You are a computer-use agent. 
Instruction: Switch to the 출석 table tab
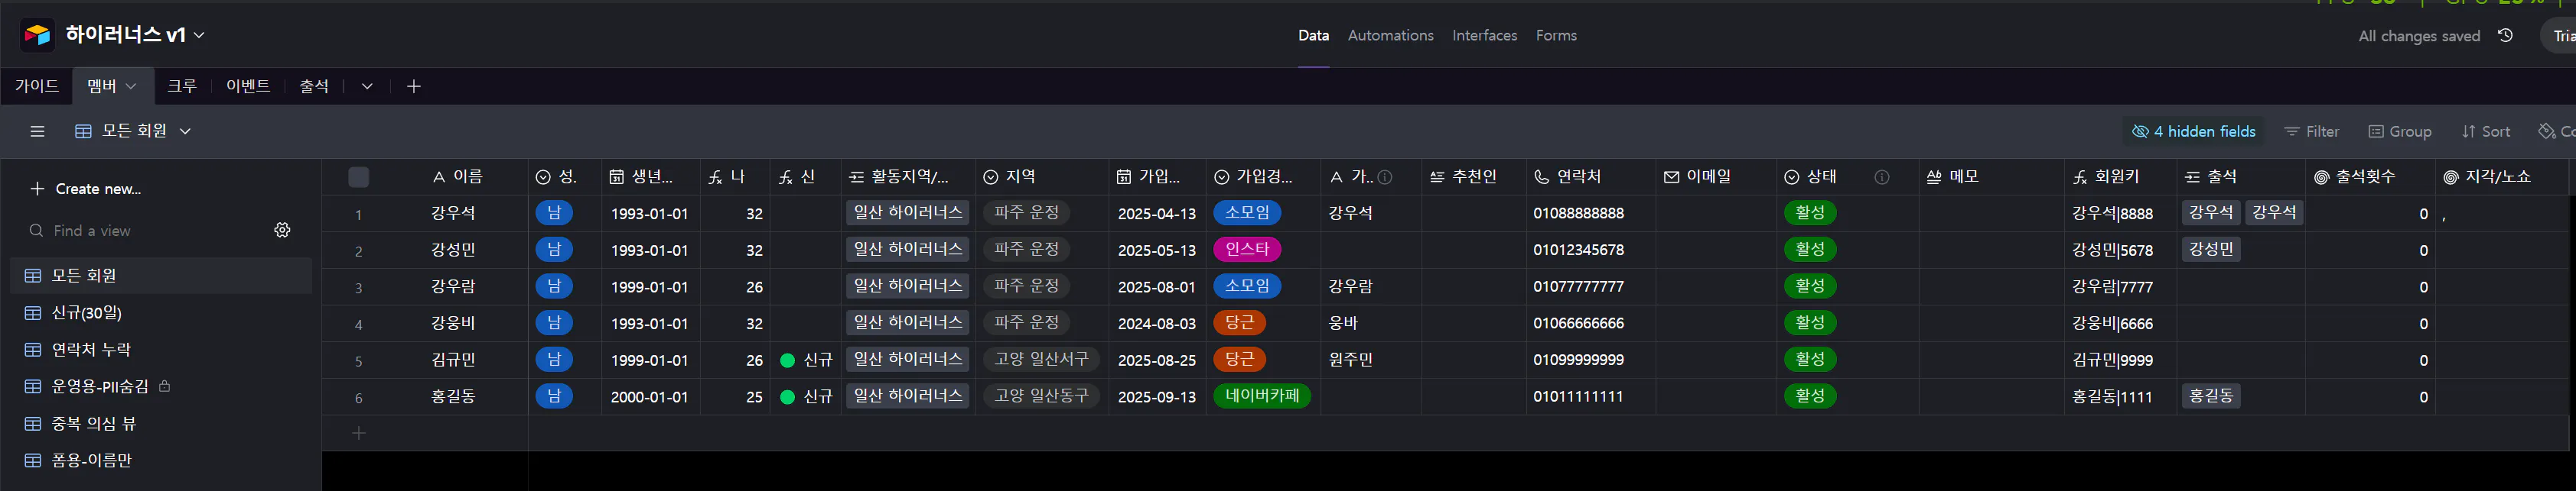click(x=314, y=86)
